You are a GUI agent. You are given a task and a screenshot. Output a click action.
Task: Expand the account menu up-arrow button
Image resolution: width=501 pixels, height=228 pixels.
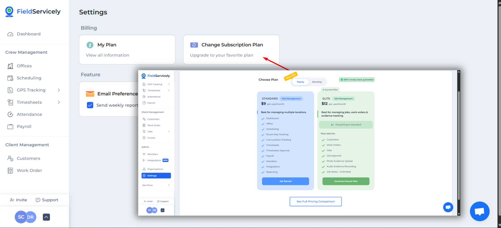click(x=46, y=217)
